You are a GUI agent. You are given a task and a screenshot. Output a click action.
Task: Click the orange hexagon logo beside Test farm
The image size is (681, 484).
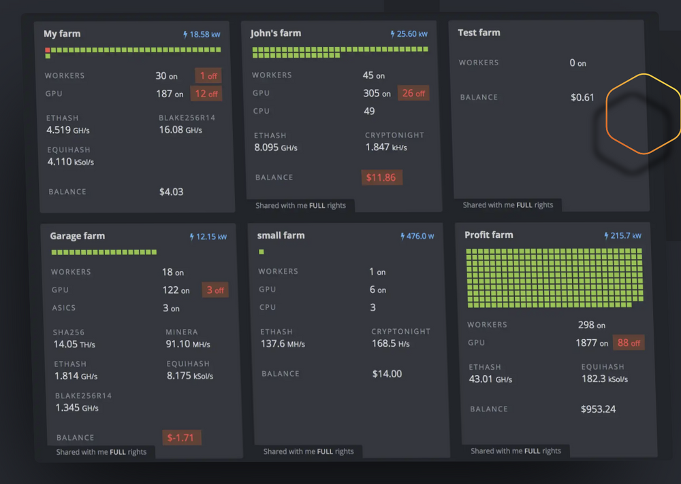point(643,114)
